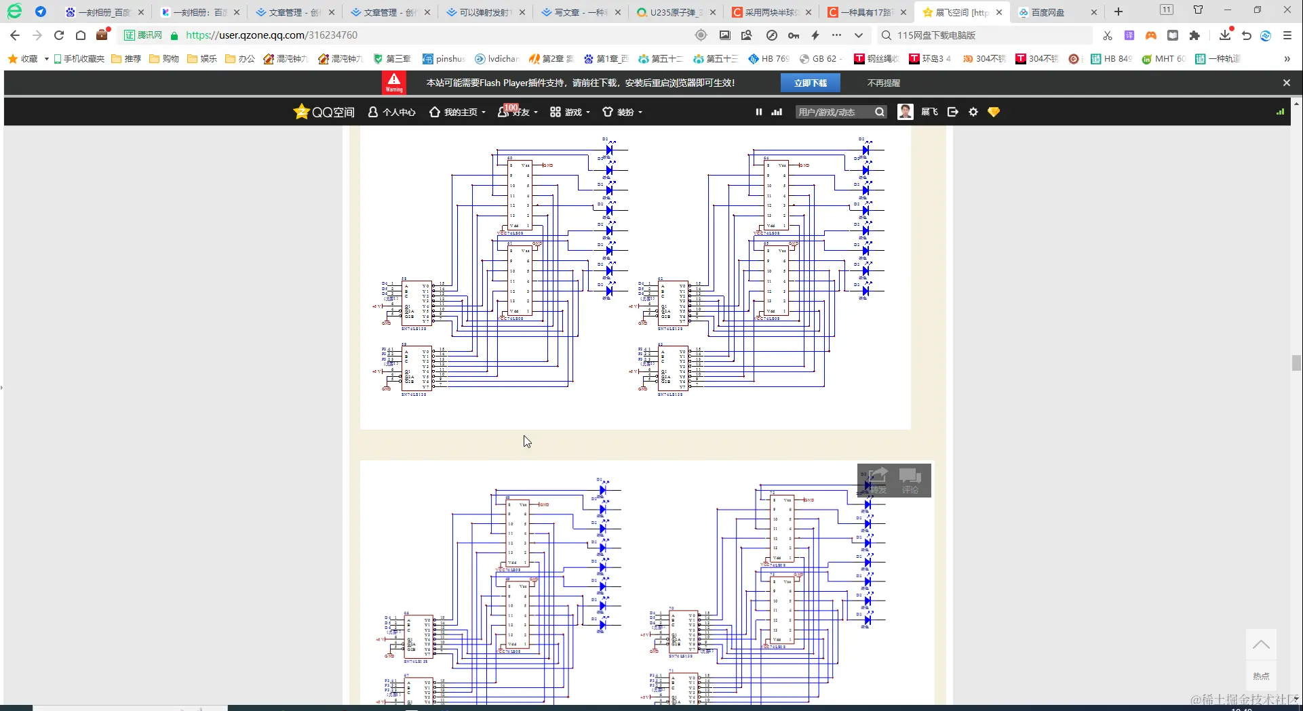Open the tab count button showing 11
This screenshot has width=1303, height=711.
[1167, 9]
